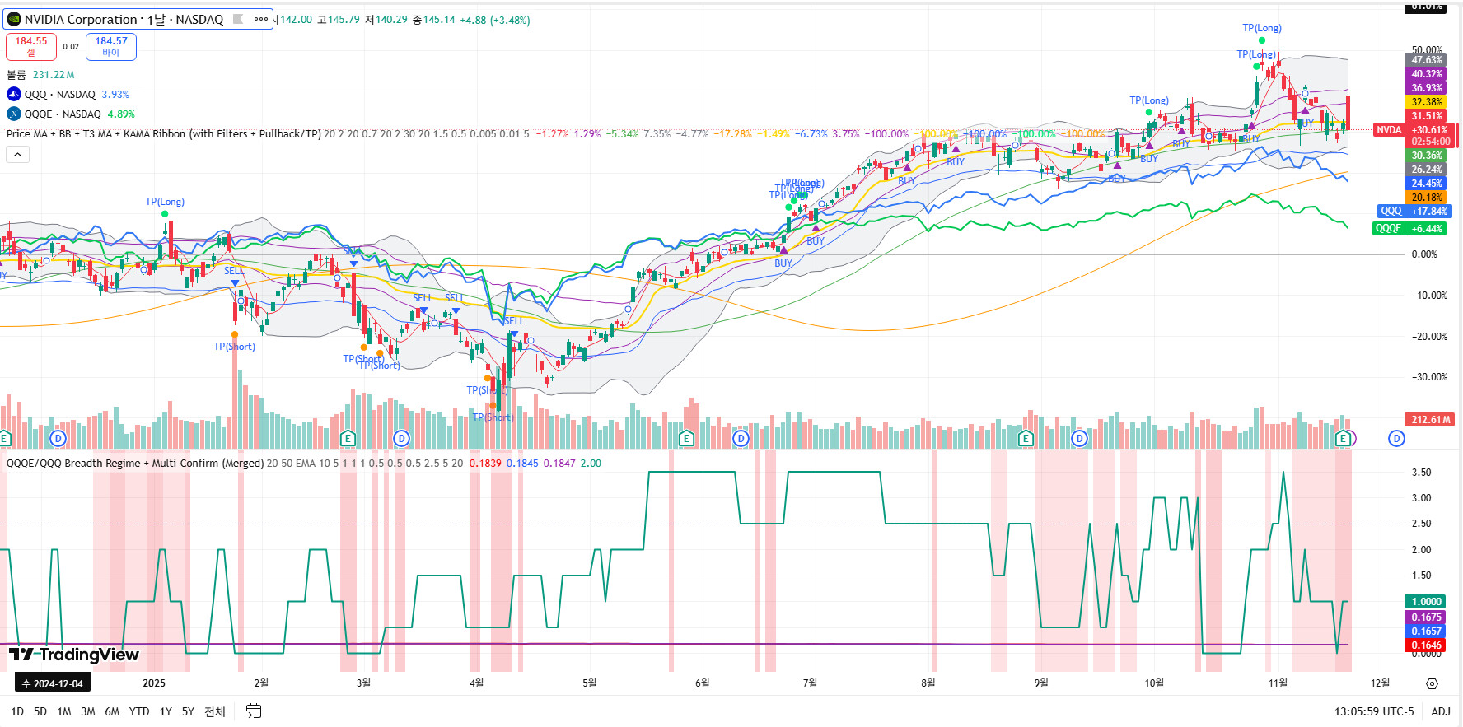Click the 2.00 indicator value in green
The width and height of the screenshot is (1463, 727).
click(591, 464)
